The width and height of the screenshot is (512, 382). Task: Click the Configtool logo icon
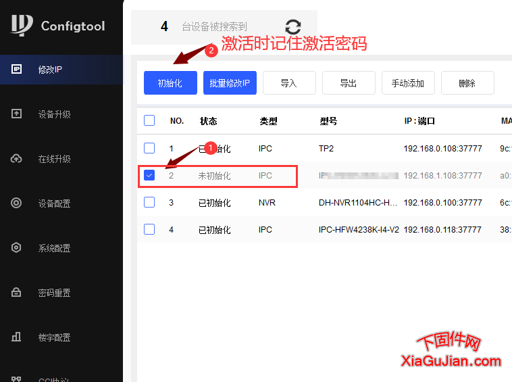(x=22, y=25)
